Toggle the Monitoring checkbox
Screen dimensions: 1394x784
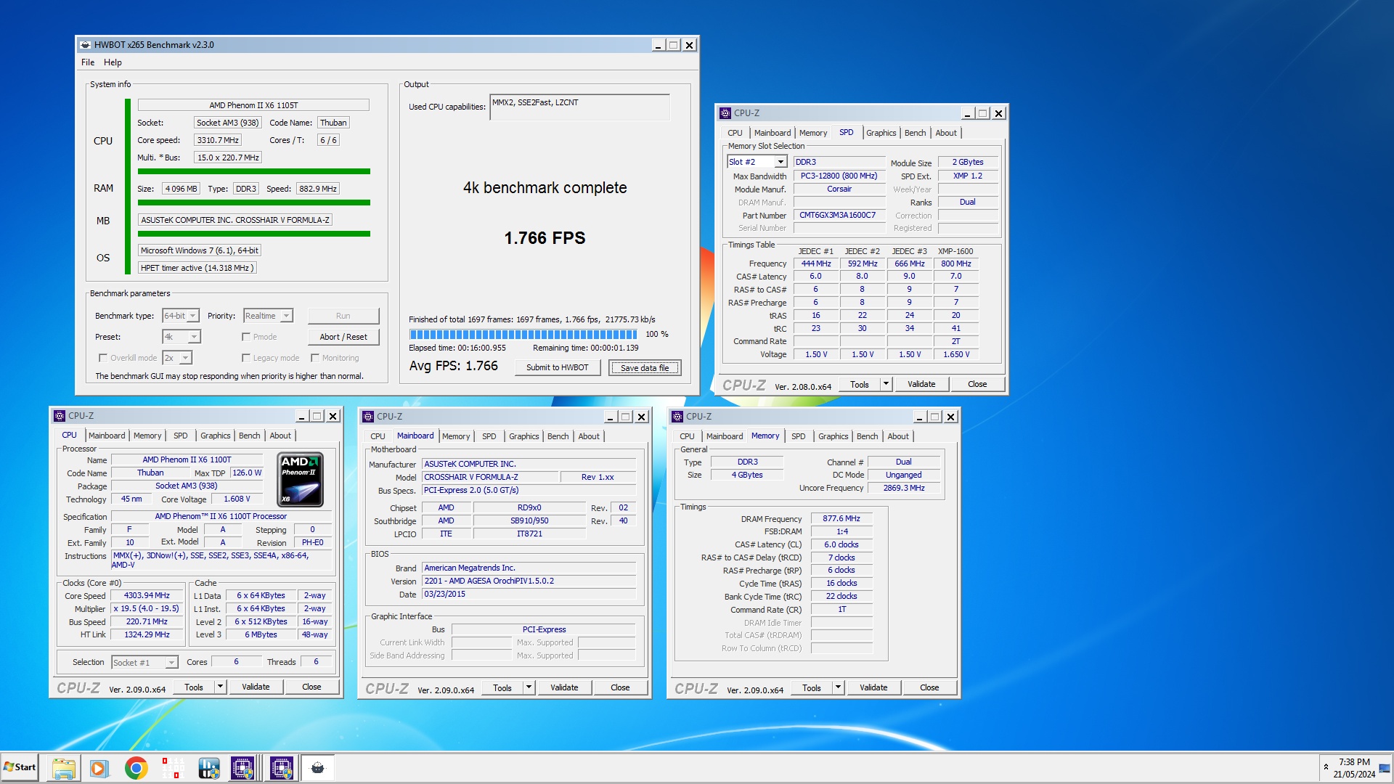click(x=315, y=358)
